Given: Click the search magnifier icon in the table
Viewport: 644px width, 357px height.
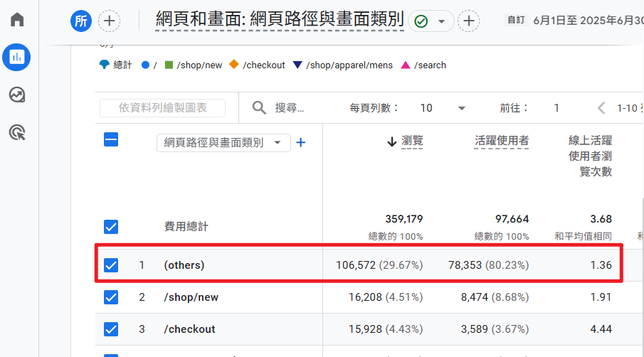Looking at the screenshot, I should [259, 107].
